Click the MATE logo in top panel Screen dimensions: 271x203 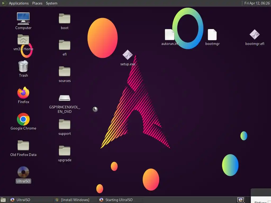click(x=4, y=3)
